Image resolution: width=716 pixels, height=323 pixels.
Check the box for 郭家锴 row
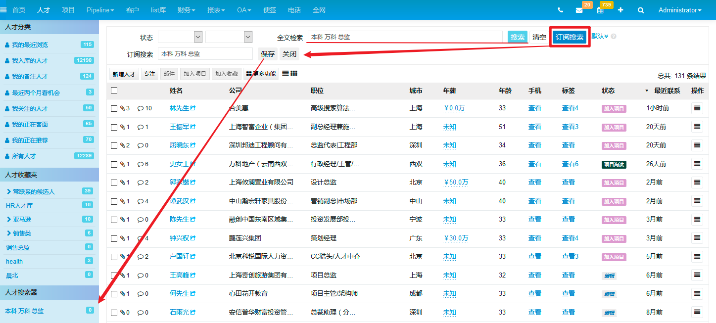(x=114, y=183)
